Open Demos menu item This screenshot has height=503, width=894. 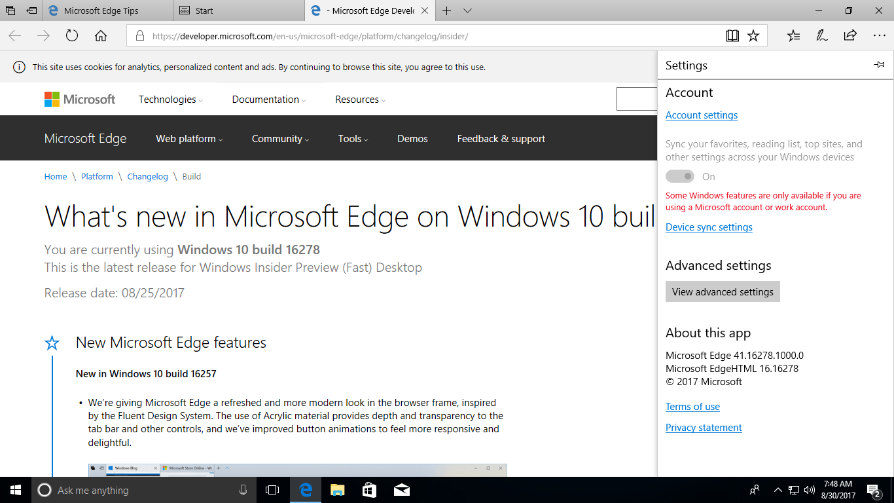click(412, 139)
